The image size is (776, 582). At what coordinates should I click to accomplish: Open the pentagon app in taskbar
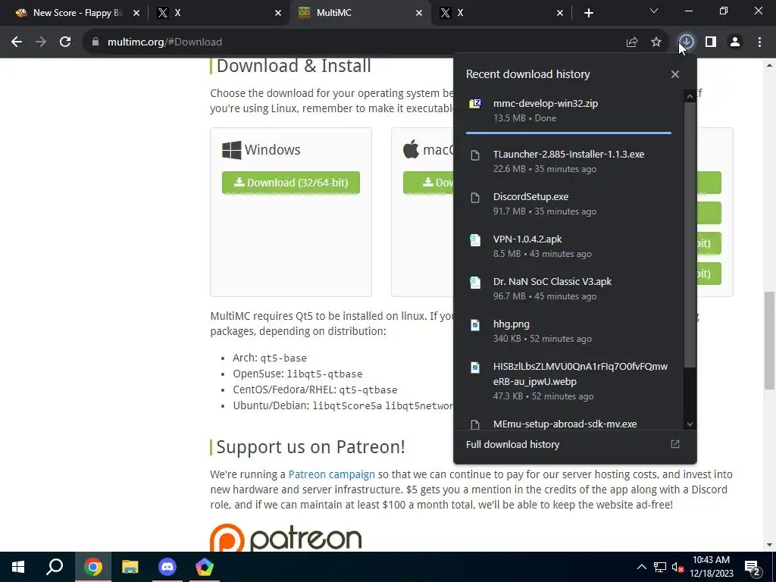pyautogui.click(x=205, y=567)
